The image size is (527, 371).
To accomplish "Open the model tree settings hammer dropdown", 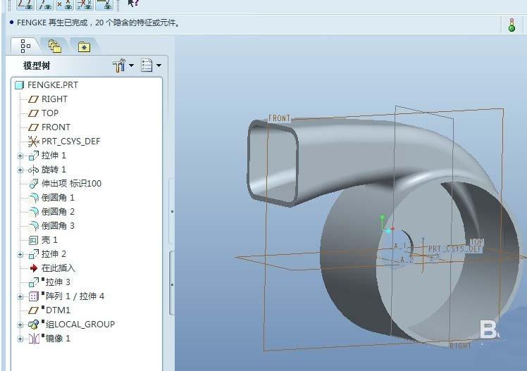I will 123,65.
